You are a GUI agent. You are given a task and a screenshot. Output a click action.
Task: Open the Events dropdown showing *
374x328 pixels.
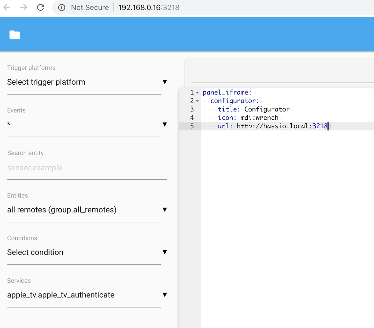click(165, 125)
